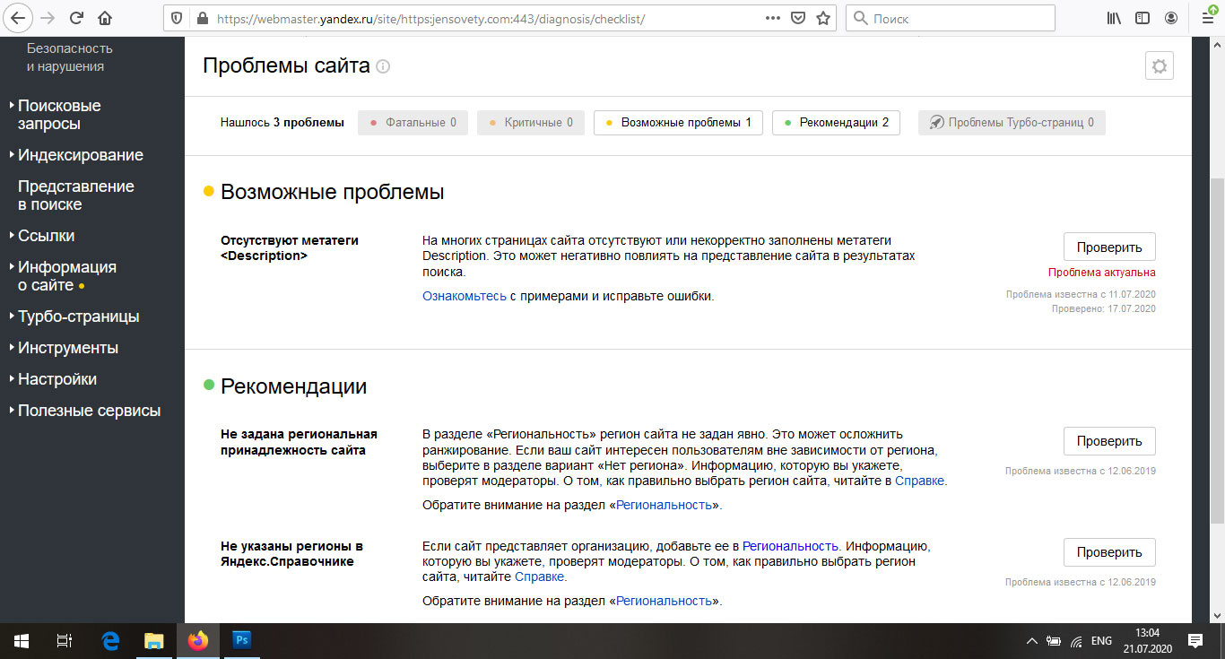The height and width of the screenshot is (659, 1225).
Task: Switch the ENG input language indicator
Action: click(x=1101, y=641)
